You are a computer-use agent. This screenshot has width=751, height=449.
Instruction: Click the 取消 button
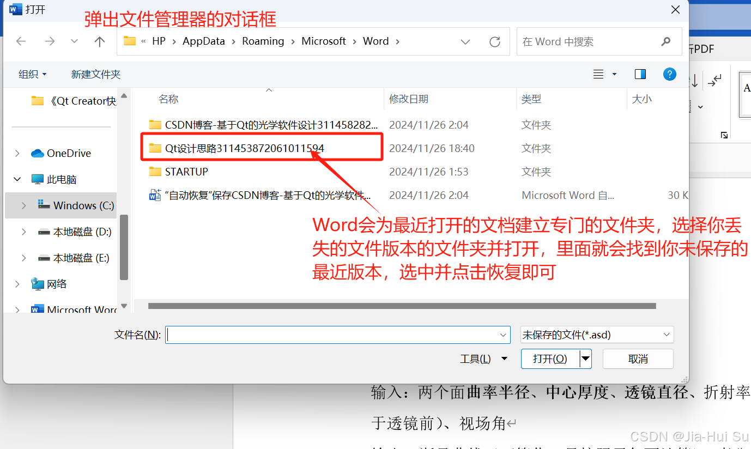coord(638,359)
